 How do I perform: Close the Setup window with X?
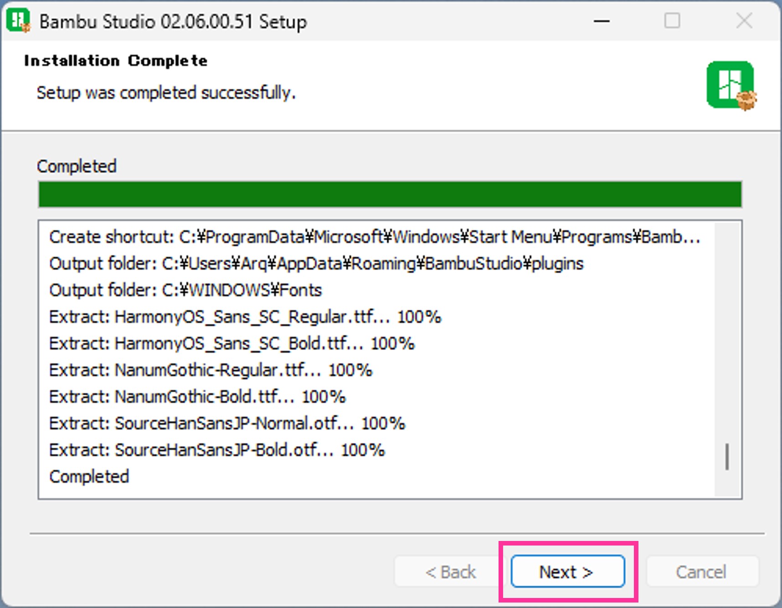(x=744, y=21)
